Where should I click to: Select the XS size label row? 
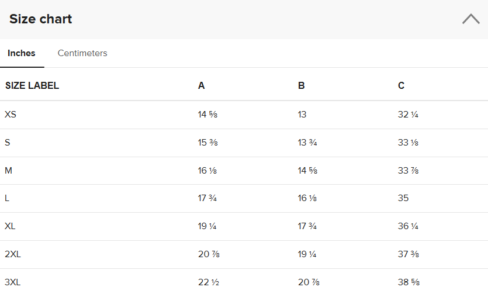click(x=11, y=115)
